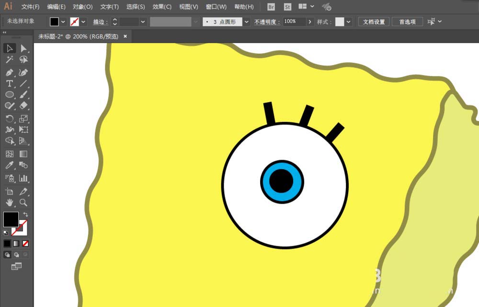Click the GPU performance rocket icon
The image size is (479, 307).
click(327, 6)
